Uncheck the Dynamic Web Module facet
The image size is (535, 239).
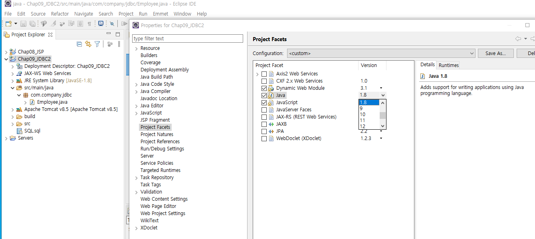click(x=264, y=88)
